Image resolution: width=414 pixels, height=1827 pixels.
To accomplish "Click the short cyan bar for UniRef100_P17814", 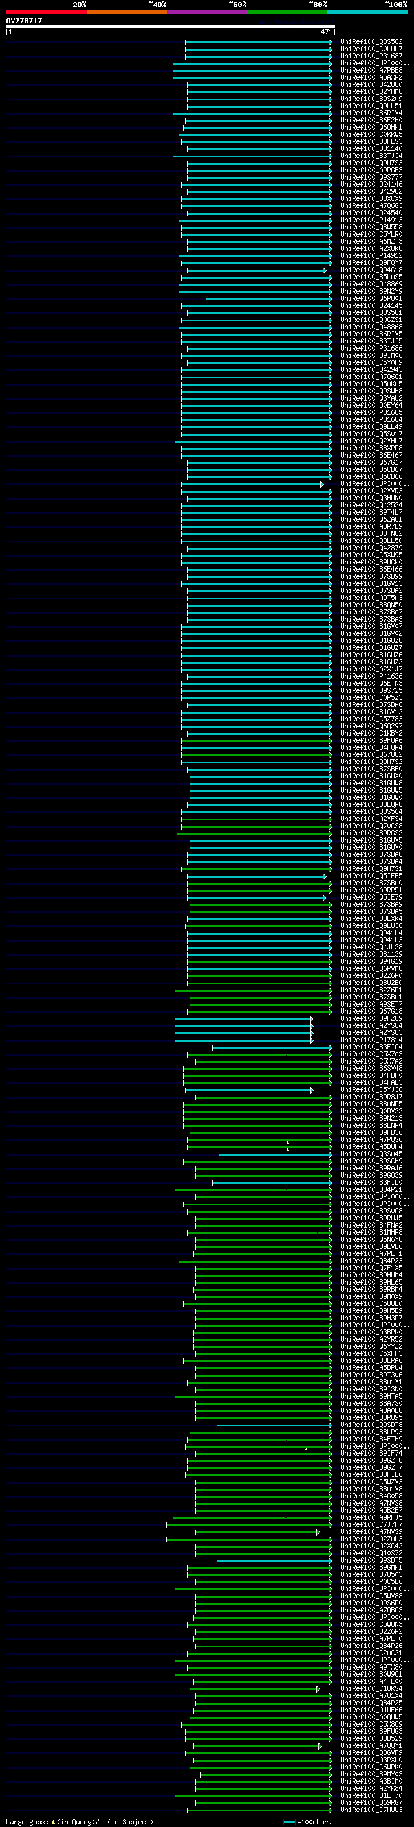I will [x=244, y=1040].
